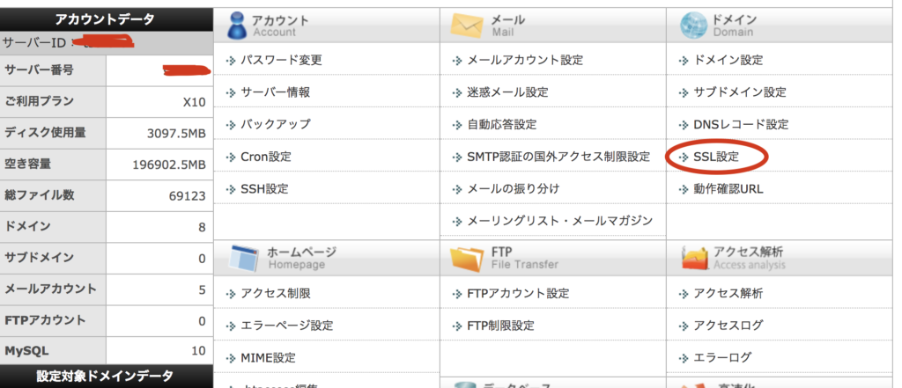Screen dimensions: 902x388
Task: Select Cron設定 in the Account section
Action: (x=265, y=157)
